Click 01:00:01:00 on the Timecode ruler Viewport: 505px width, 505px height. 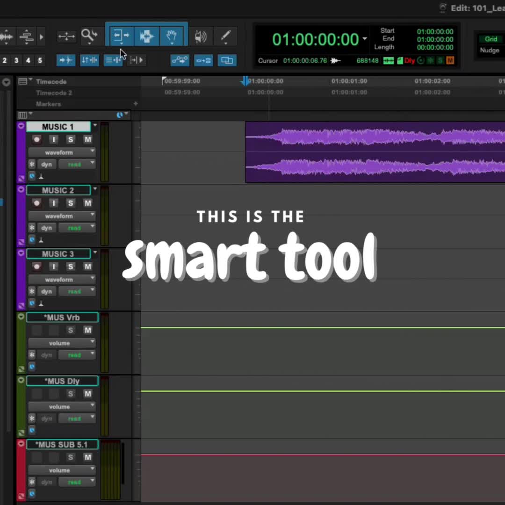click(349, 81)
